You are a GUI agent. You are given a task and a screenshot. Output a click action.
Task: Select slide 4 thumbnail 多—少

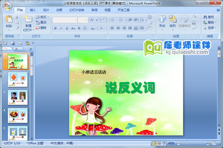17,115
